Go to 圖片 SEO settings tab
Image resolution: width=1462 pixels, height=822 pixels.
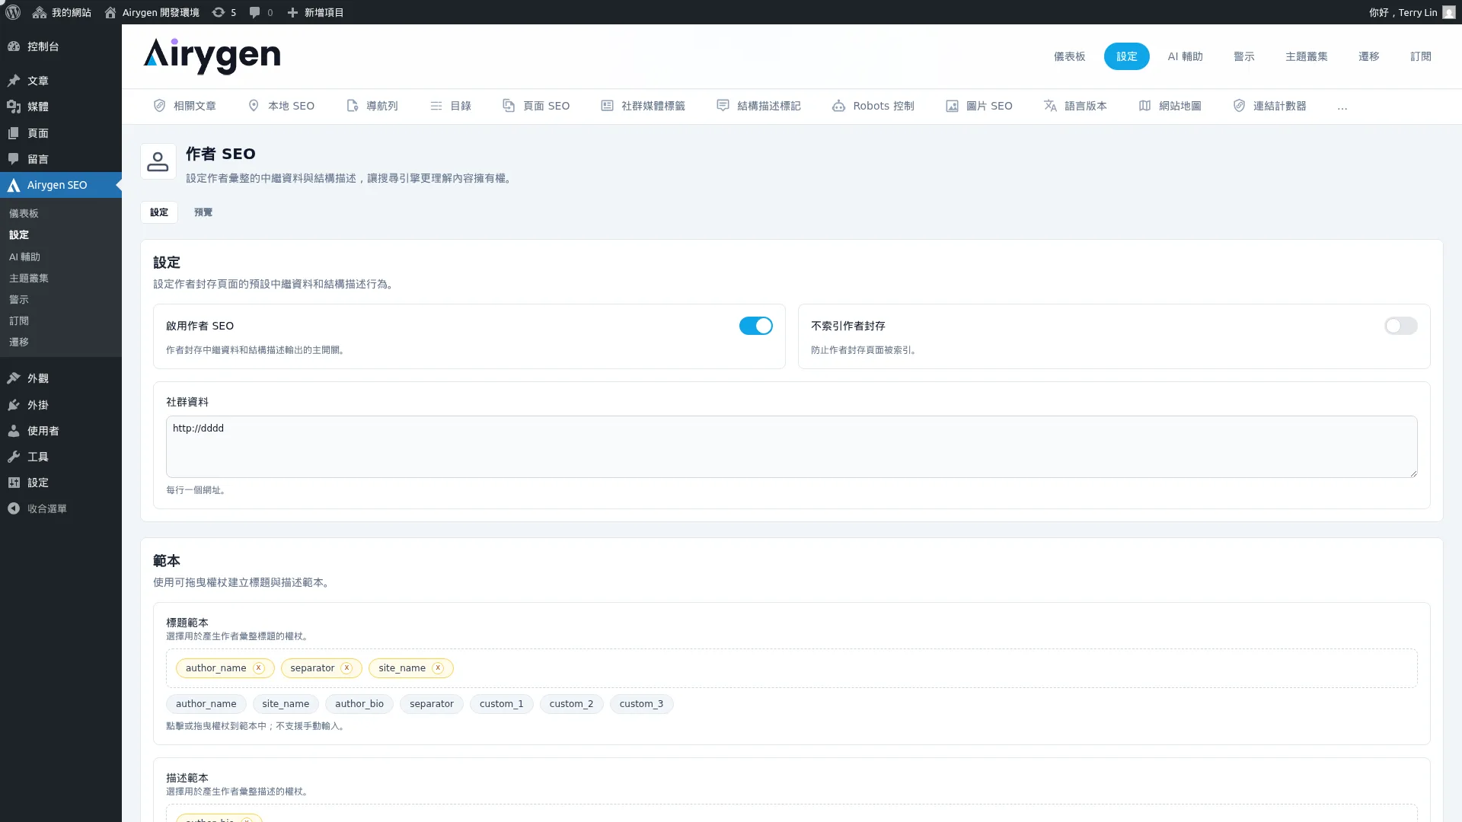(979, 106)
